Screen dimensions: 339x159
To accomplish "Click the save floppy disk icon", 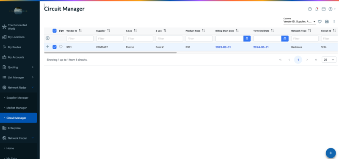I will coord(327,22).
